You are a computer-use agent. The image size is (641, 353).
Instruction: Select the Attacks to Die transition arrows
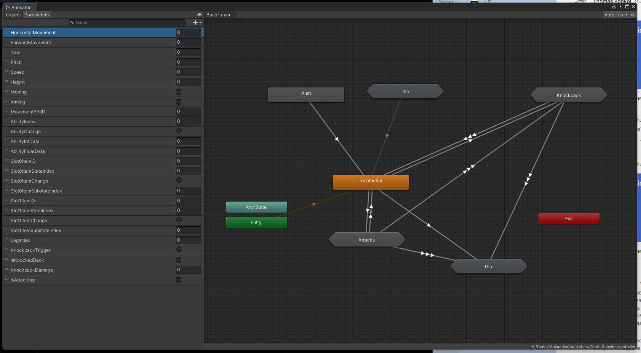[x=427, y=254]
